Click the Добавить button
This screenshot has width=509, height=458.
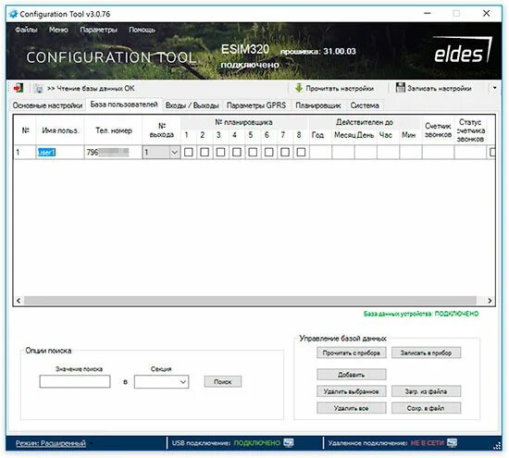pyautogui.click(x=352, y=374)
